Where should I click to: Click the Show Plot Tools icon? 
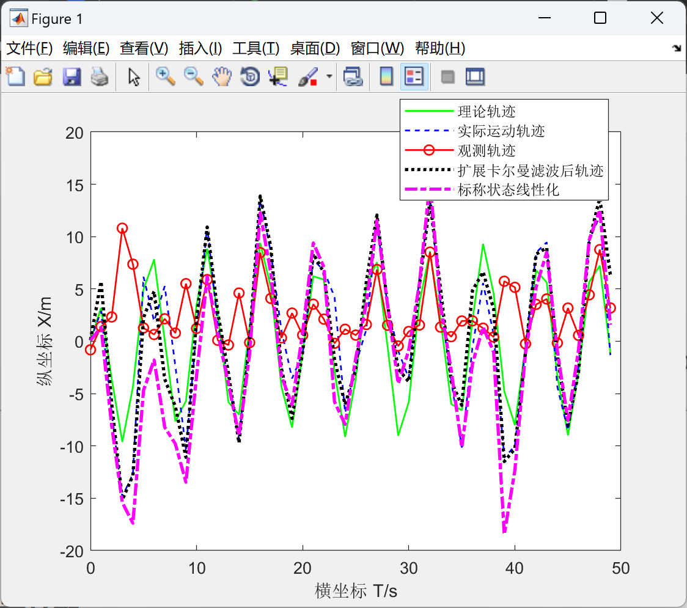tap(476, 76)
